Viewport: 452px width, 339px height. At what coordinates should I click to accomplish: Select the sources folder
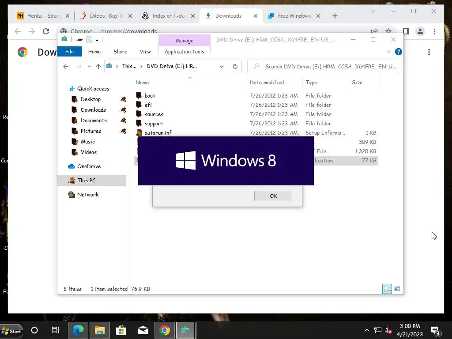[x=154, y=114]
